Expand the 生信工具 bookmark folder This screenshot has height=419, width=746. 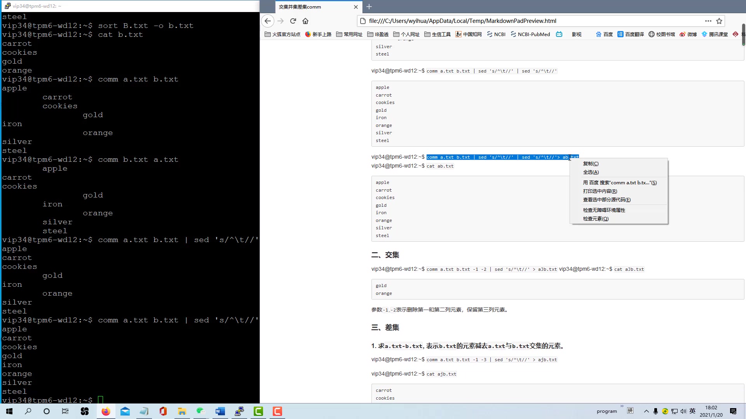click(x=437, y=34)
